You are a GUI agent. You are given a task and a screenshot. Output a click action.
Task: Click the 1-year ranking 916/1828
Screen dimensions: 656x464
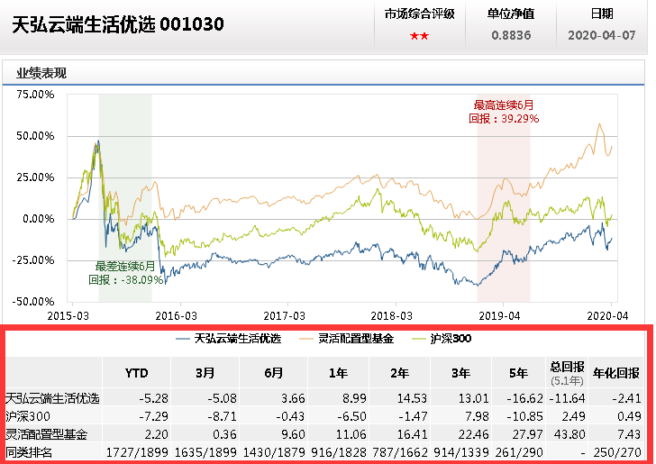click(339, 452)
